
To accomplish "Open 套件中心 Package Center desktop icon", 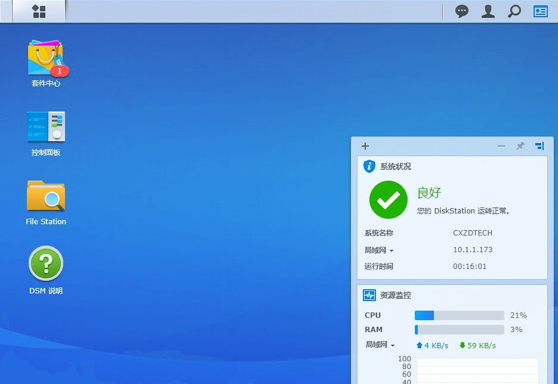I will click(46, 58).
